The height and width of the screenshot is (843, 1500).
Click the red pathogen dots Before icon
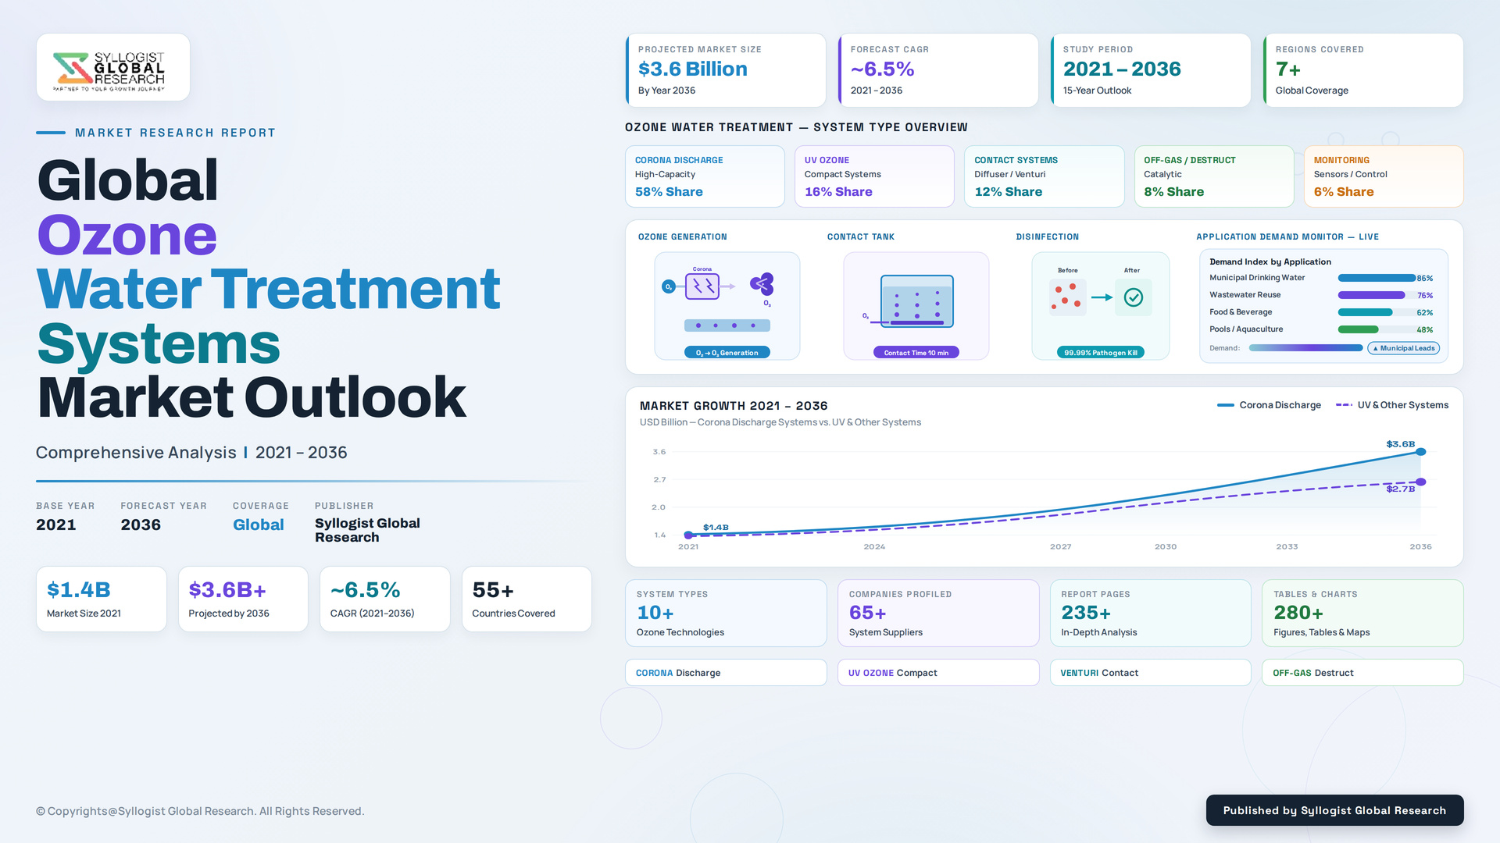point(1066,297)
